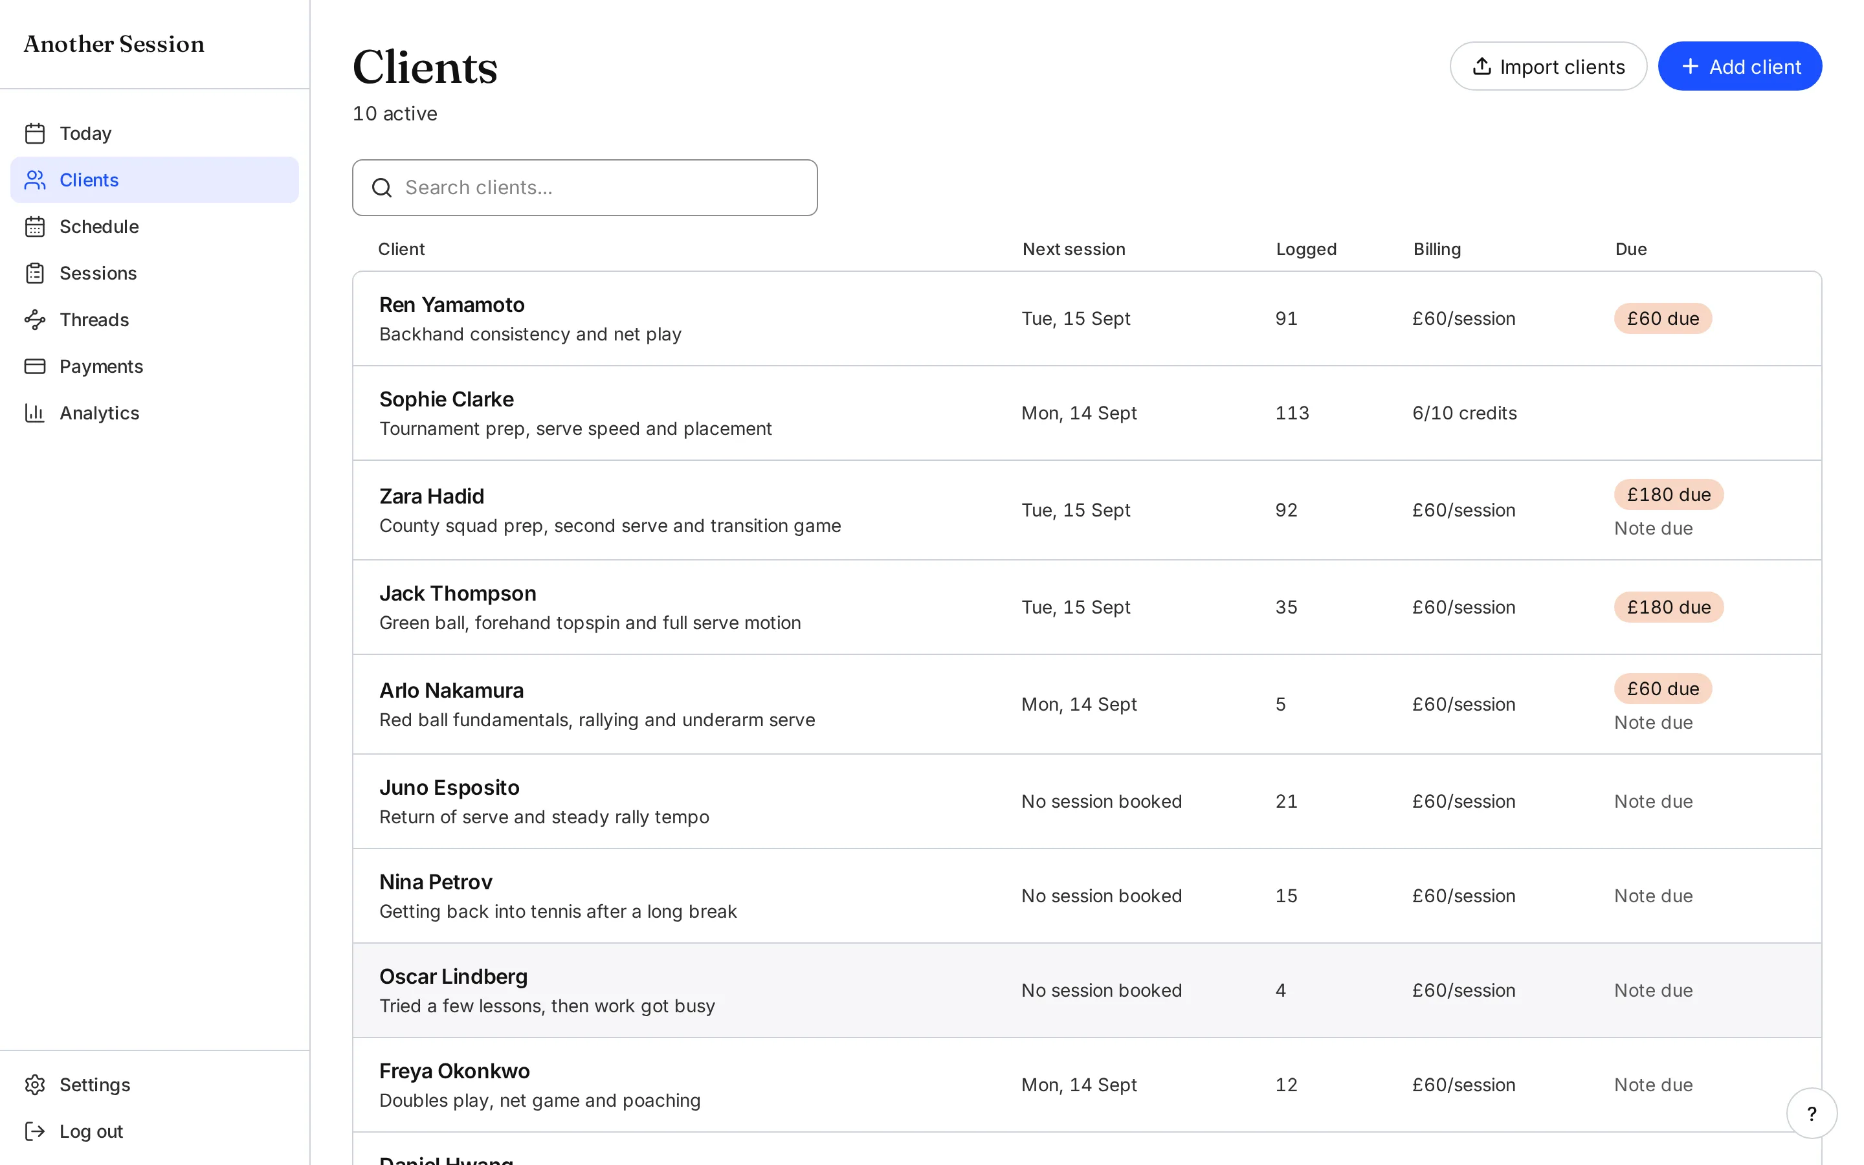Open the Today page
Image resolution: width=1864 pixels, height=1165 pixels.
pyautogui.click(x=154, y=133)
